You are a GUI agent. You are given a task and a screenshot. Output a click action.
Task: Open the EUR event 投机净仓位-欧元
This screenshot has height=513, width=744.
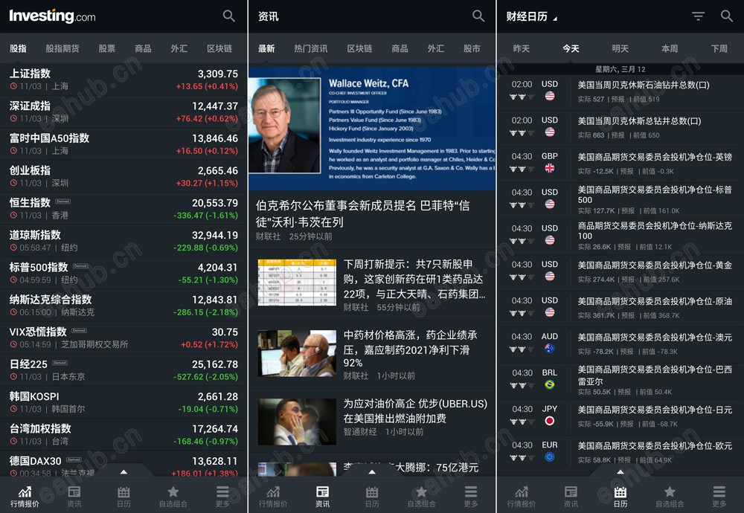(x=620, y=454)
